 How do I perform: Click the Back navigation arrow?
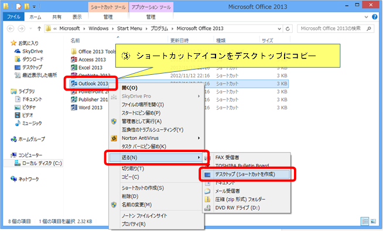click(11, 29)
